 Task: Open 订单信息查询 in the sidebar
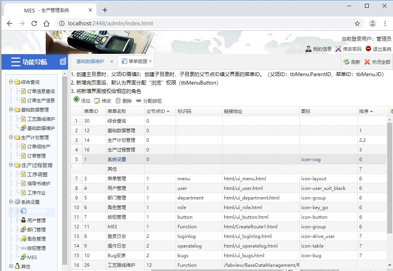click(x=41, y=91)
